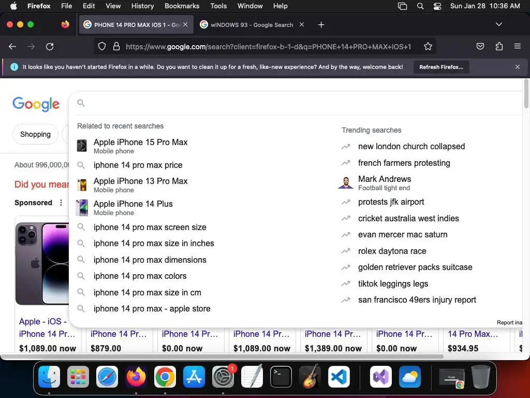The height and width of the screenshot is (398, 530).
Task: Close the PHONE 14 PRO MAX tab
Action: [185, 24]
